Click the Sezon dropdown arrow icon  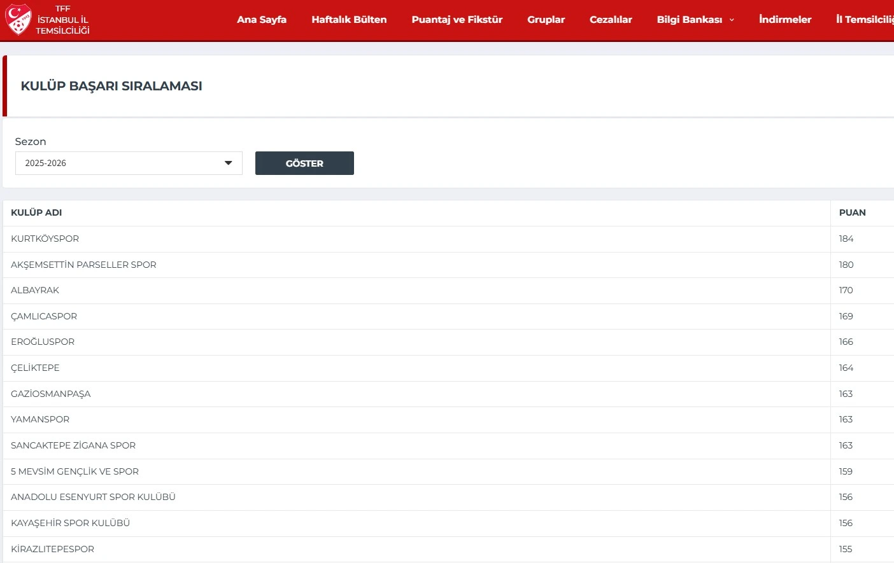point(229,163)
